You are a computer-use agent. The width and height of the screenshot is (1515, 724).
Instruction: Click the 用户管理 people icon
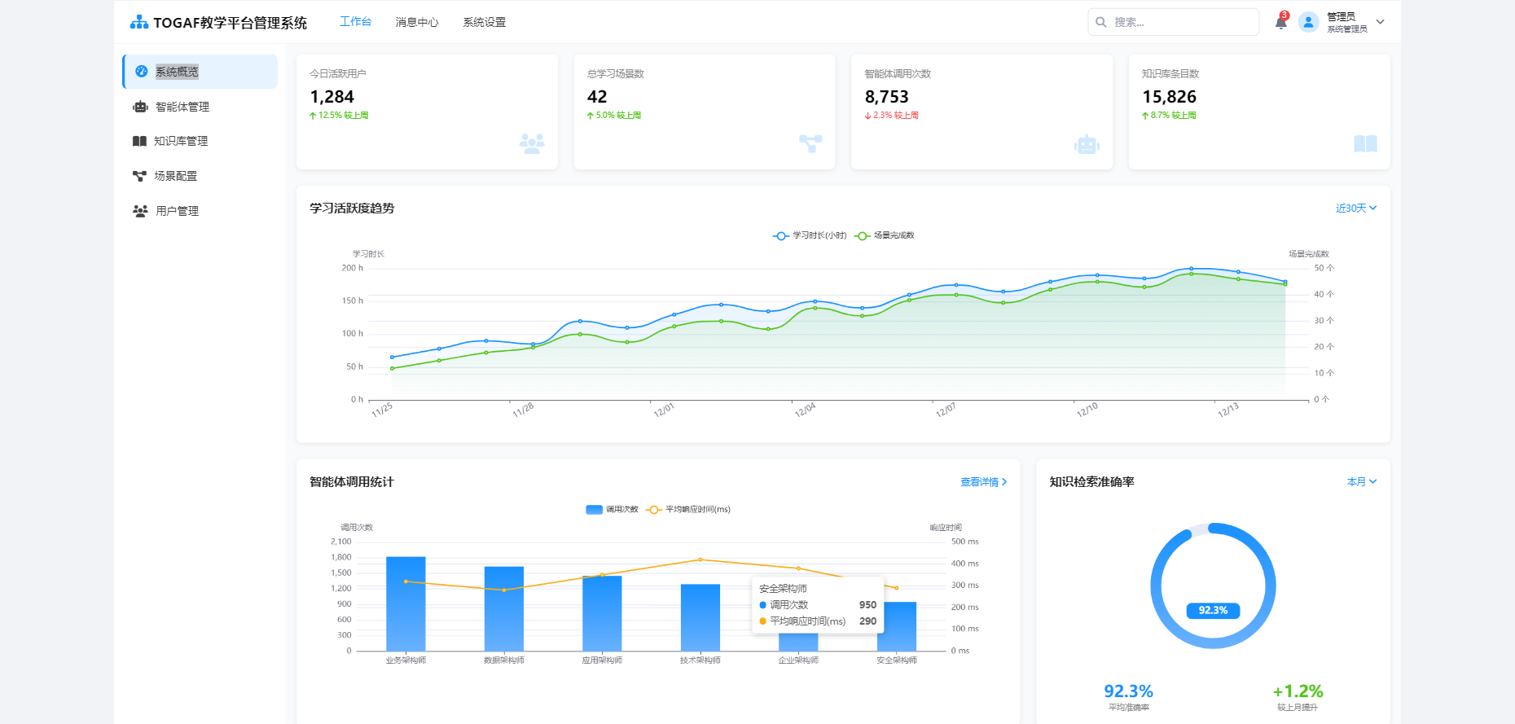click(140, 211)
